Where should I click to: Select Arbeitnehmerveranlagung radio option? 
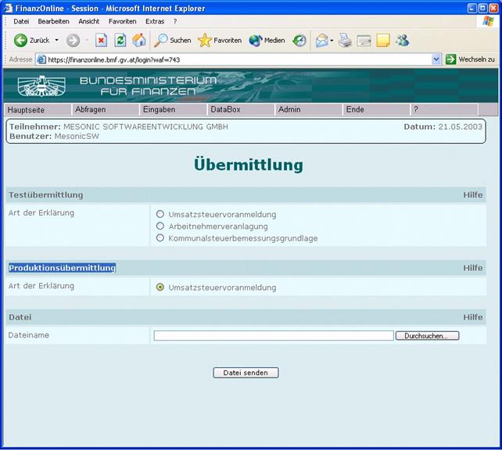[x=160, y=226]
